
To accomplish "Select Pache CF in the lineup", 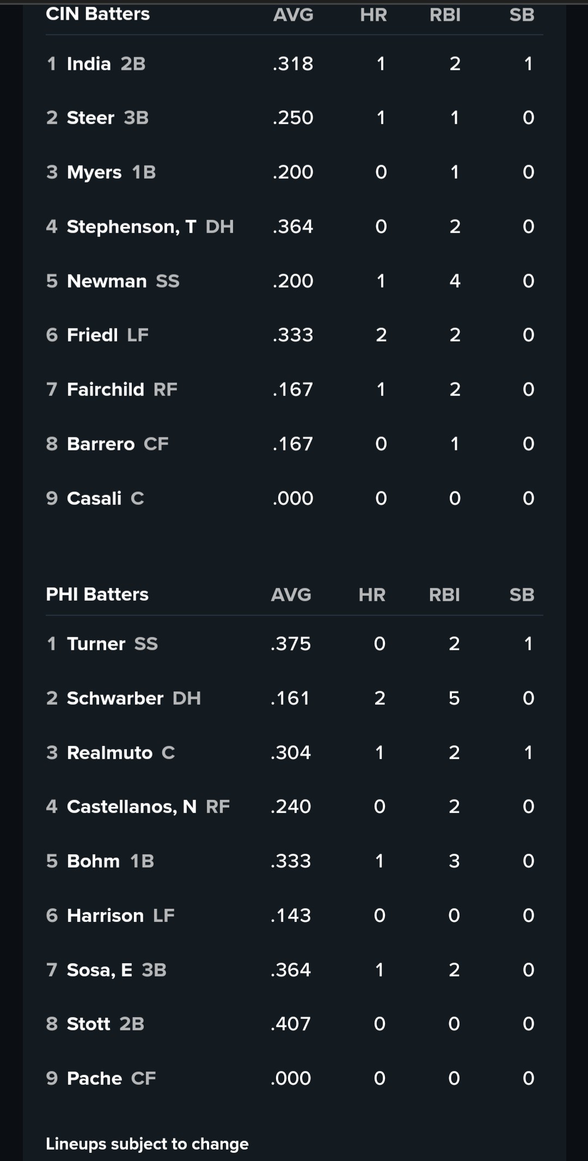I will (x=94, y=1078).
